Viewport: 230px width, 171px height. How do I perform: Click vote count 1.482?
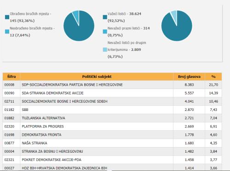click(x=189, y=151)
